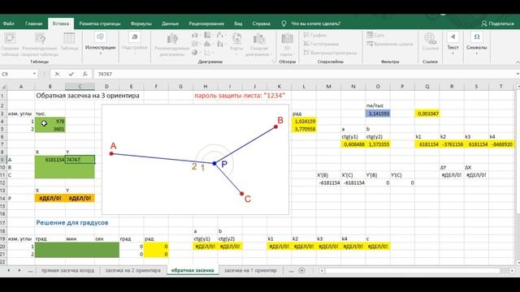Screen dimensions: 520x292
Task: Click the lightbulb Tell Me search
Action: tap(284, 24)
